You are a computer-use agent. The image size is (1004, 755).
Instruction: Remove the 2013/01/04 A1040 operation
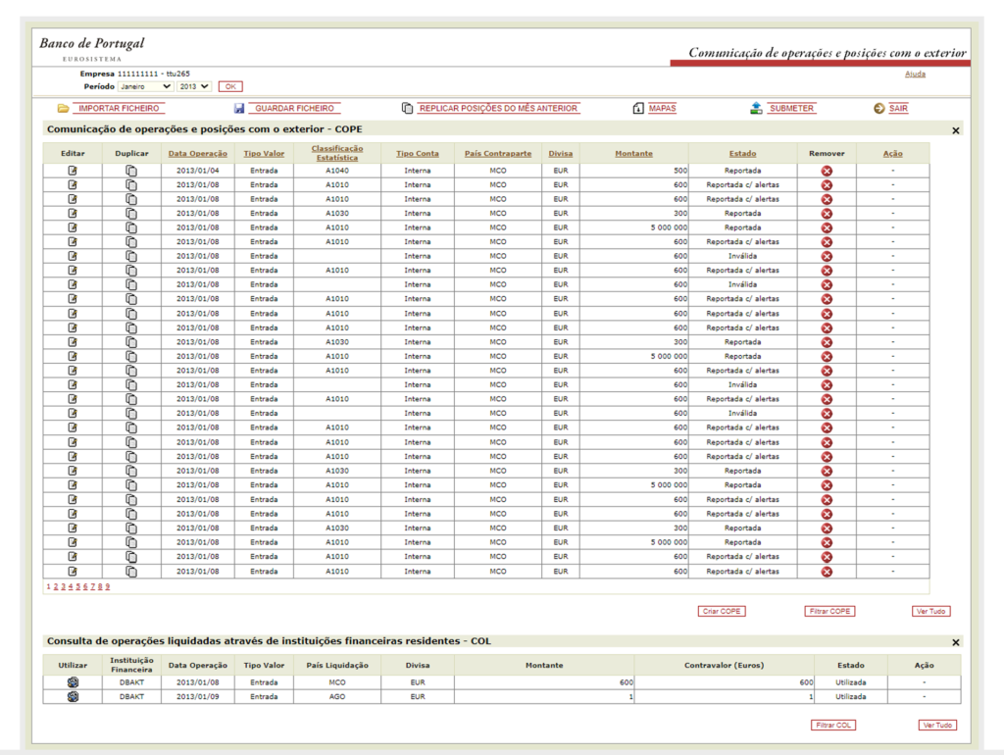coord(827,171)
